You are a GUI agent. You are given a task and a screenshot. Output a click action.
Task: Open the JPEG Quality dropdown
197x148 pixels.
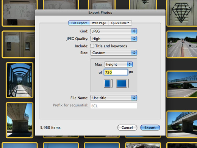pyautogui.click(x=114, y=39)
